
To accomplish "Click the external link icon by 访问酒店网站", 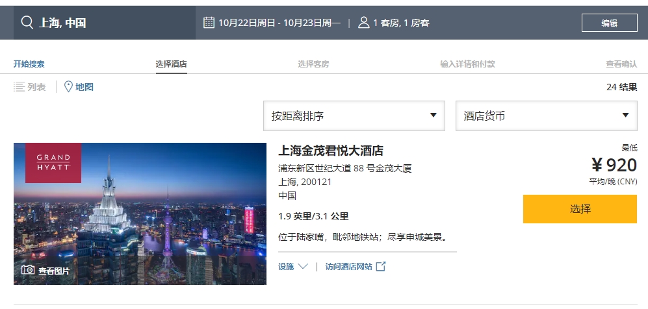I will pyautogui.click(x=381, y=267).
